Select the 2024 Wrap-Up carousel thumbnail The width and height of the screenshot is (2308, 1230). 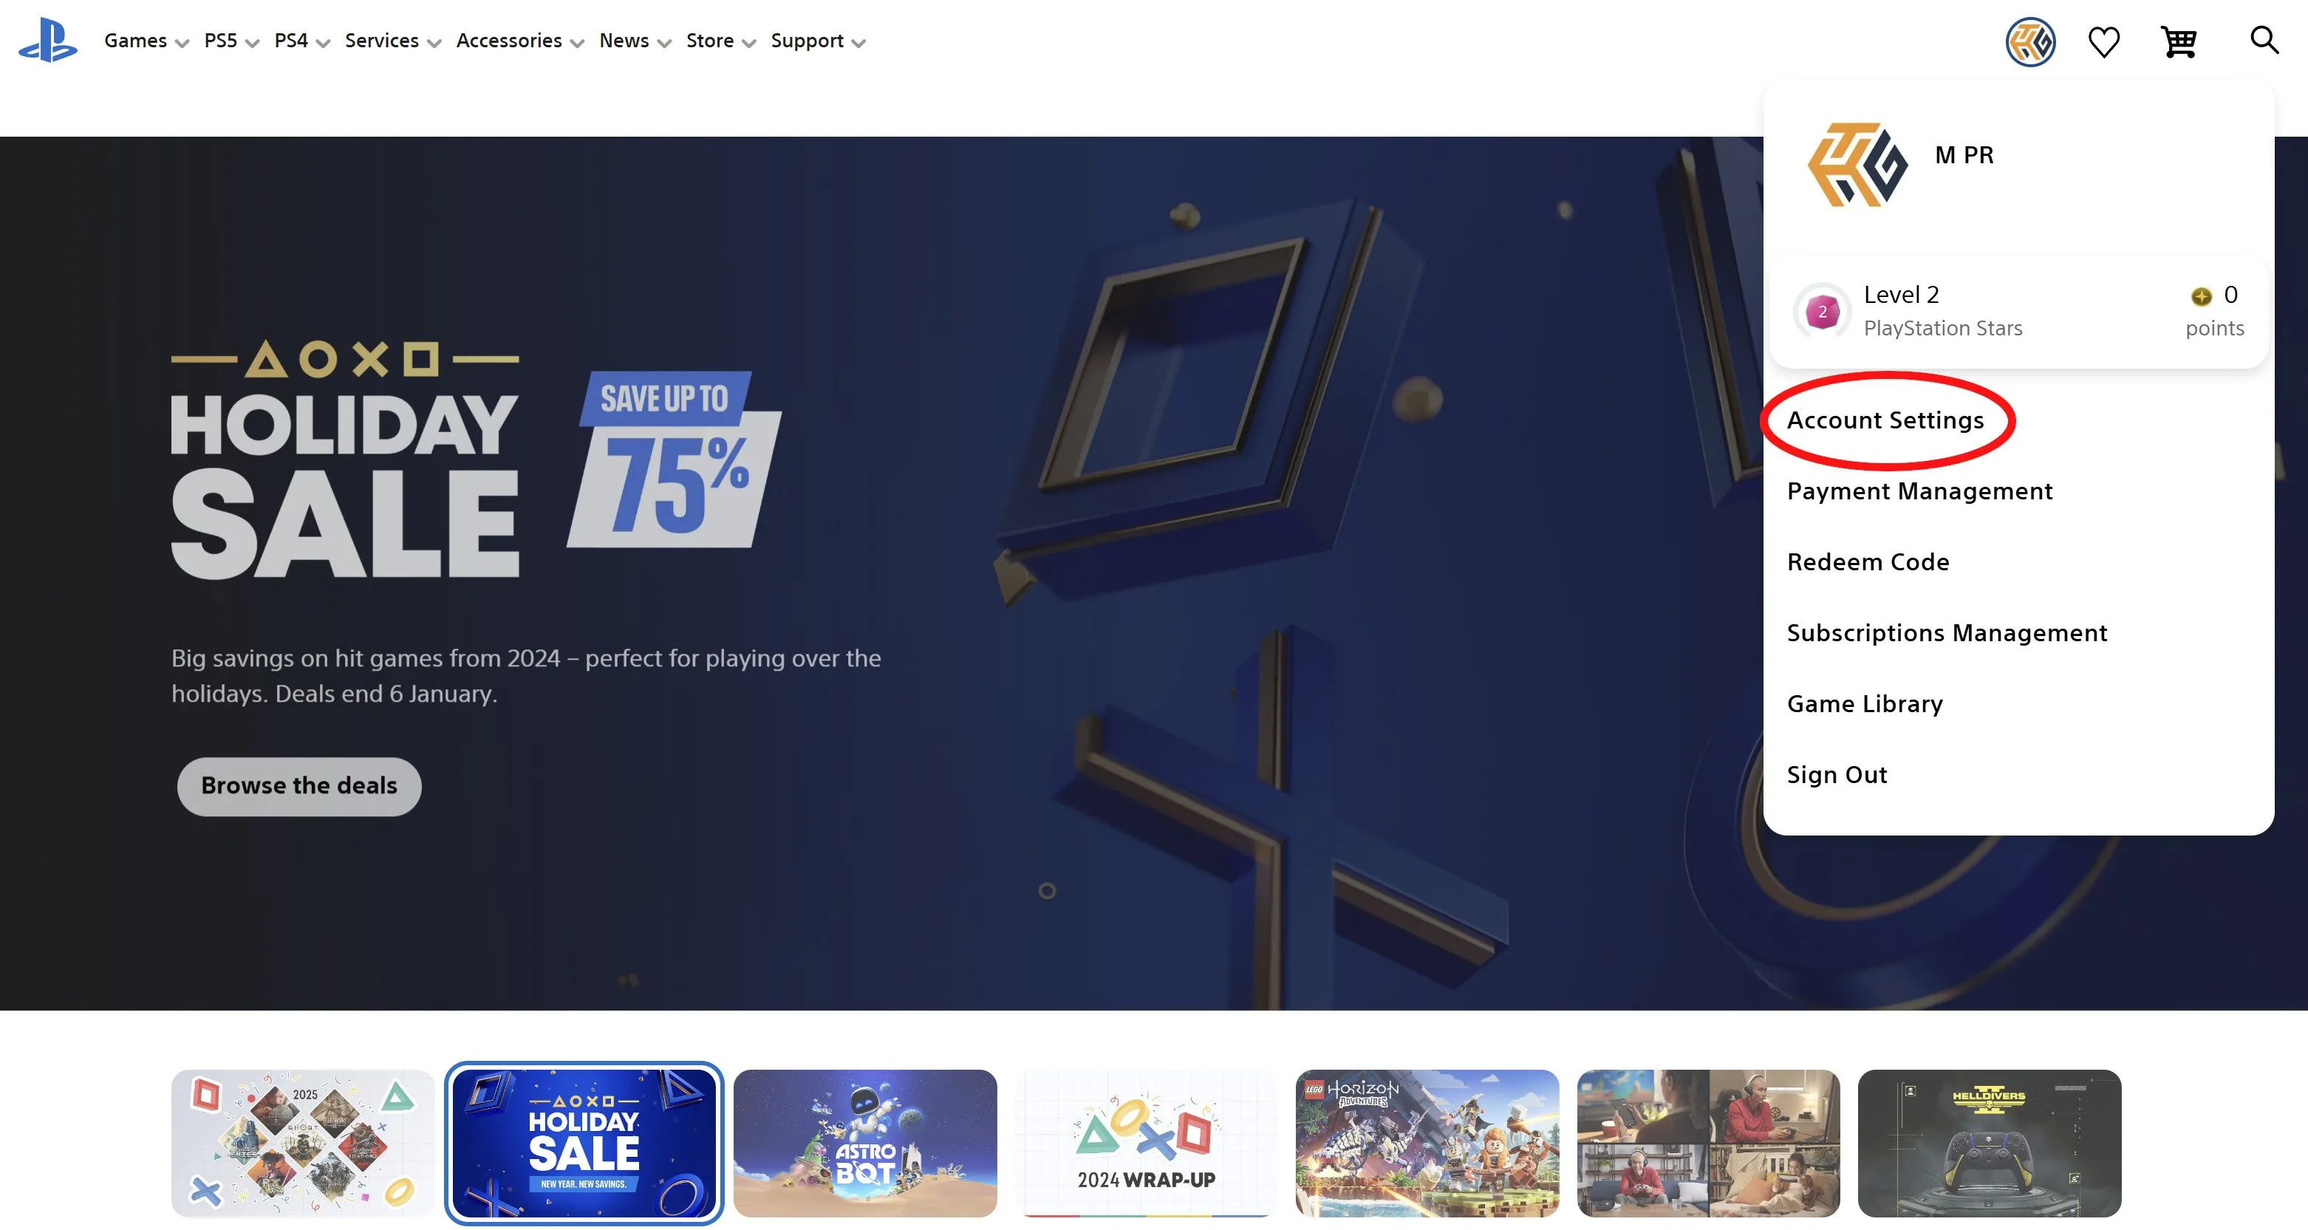1146,1143
